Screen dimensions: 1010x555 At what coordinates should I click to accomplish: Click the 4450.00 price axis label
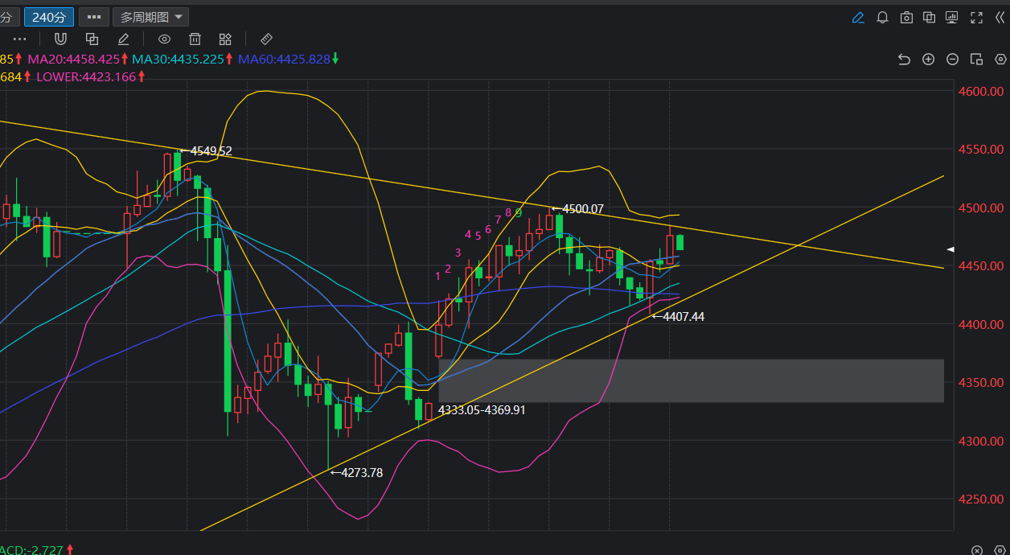981,265
